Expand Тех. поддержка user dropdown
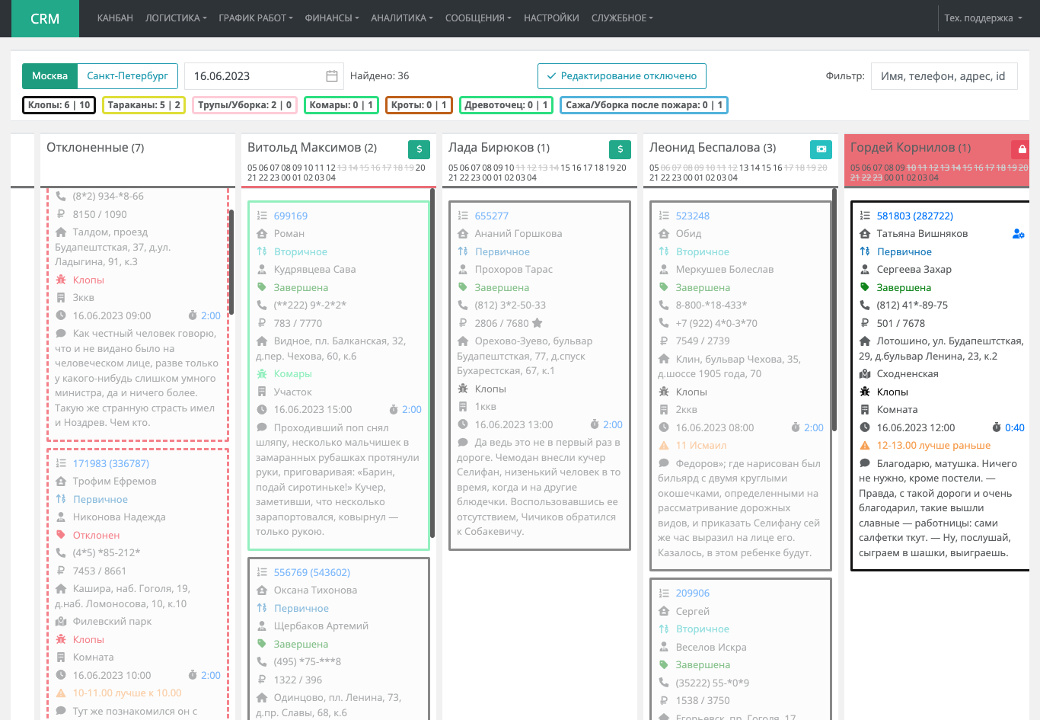Image resolution: width=1040 pixels, height=720 pixels. [983, 18]
